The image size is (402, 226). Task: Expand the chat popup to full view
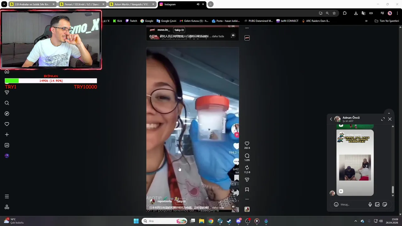[x=383, y=119]
